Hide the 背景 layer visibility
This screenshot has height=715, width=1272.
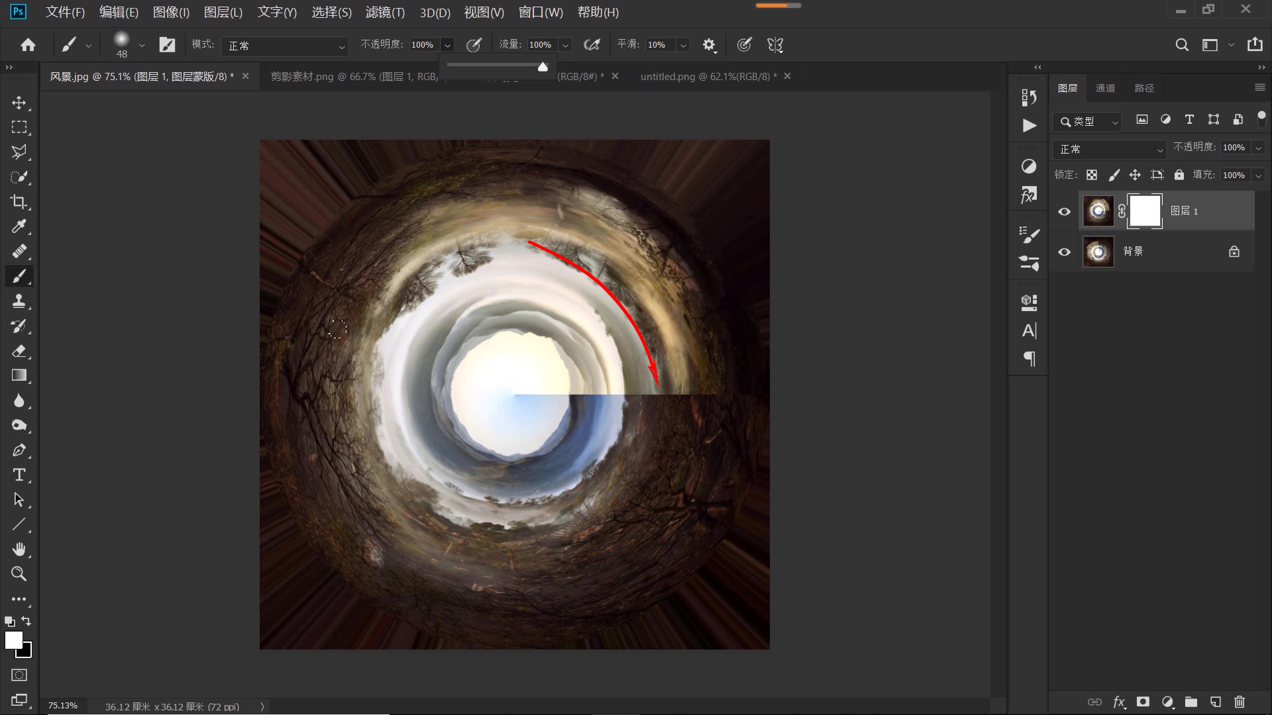pyautogui.click(x=1064, y=252)
